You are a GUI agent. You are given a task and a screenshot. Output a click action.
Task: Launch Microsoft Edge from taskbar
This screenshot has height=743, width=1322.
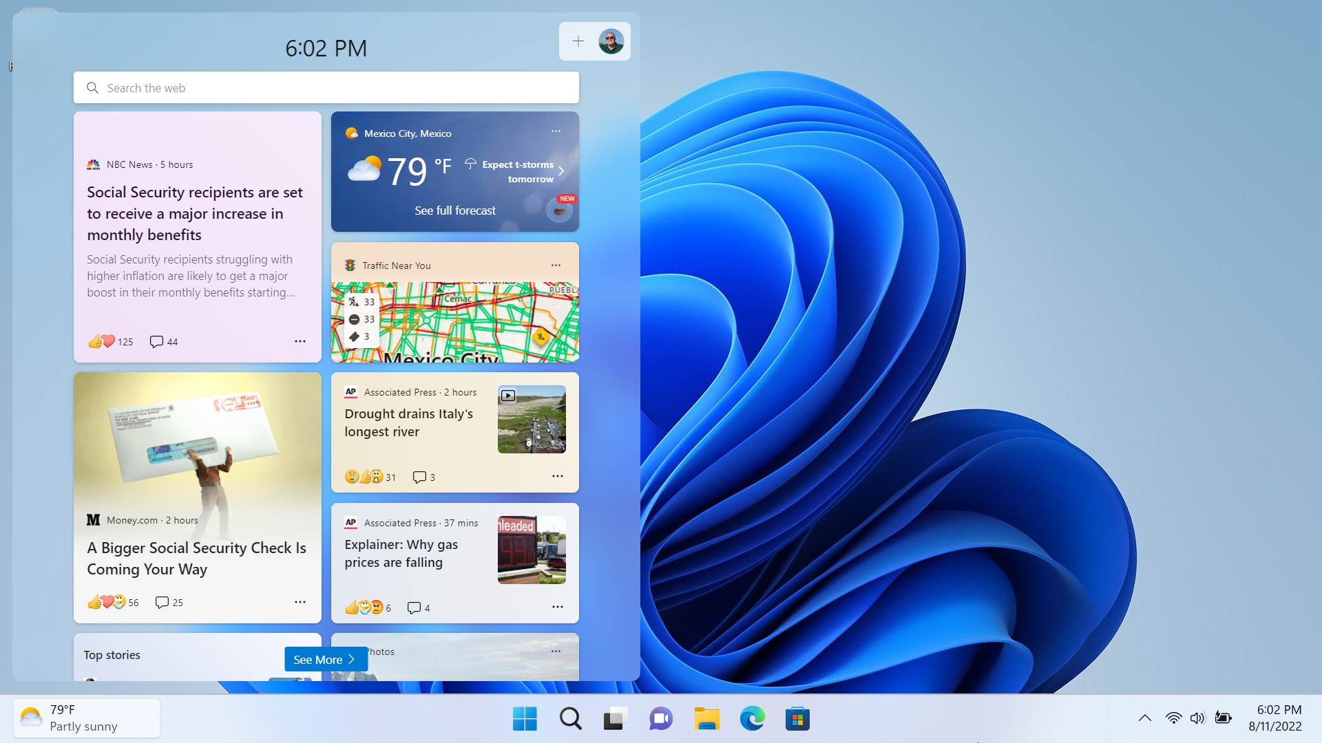(752, 719)
